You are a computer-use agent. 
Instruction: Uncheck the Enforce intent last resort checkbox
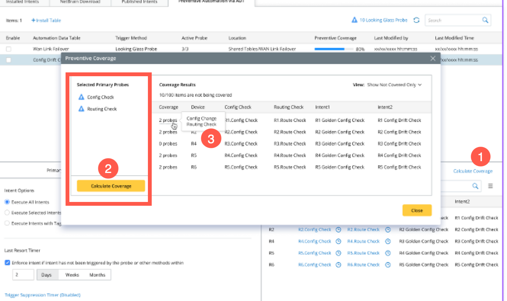[x=7, y=263]
